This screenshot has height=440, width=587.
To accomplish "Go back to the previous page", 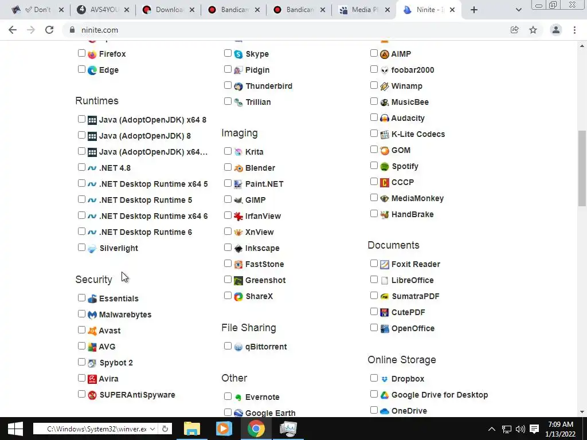I will click(13, 30).
